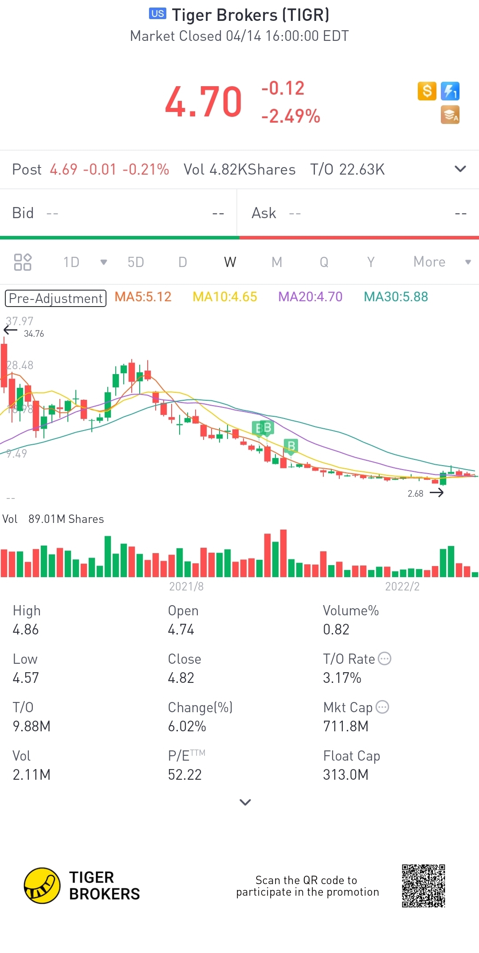Select the W weekly chart tab
The width and height of the screenshot is (479, 953).
coord(230,262)
